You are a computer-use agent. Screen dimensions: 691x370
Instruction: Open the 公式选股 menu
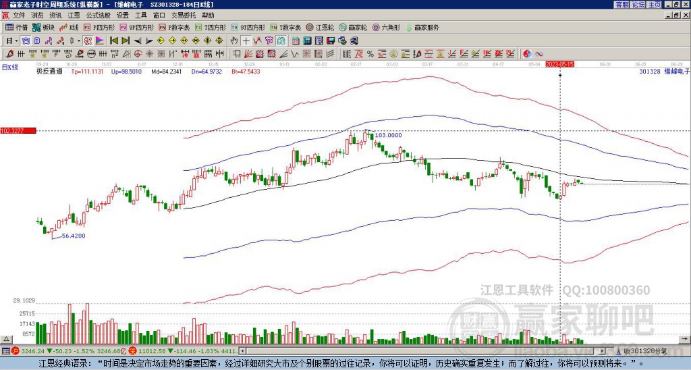point(99,16)
